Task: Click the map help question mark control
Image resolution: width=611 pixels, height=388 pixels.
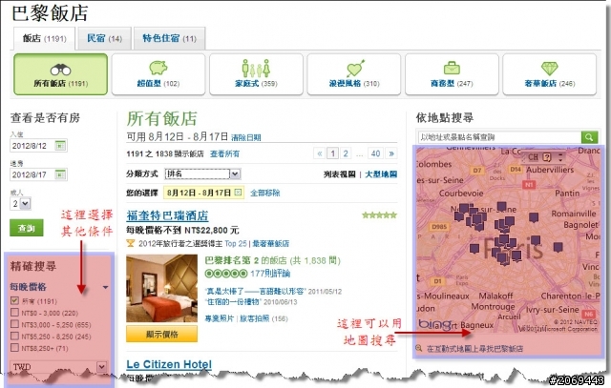Action: click(x=547, y=157)
